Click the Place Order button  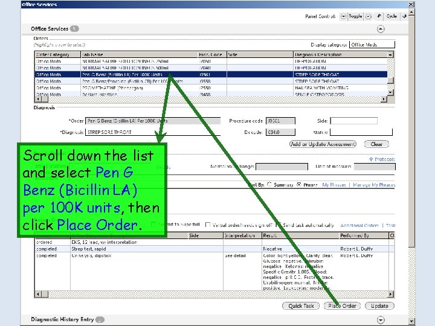click(x=342, y=305)
